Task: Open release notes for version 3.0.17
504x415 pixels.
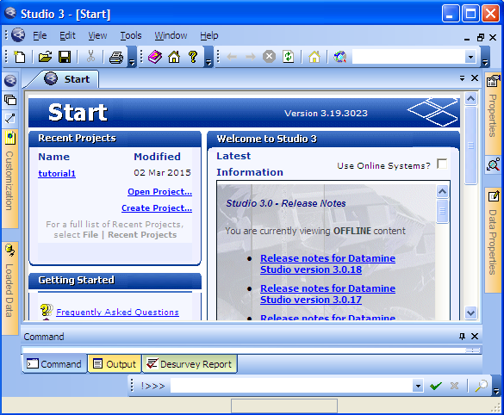Action: click(327, 294)
